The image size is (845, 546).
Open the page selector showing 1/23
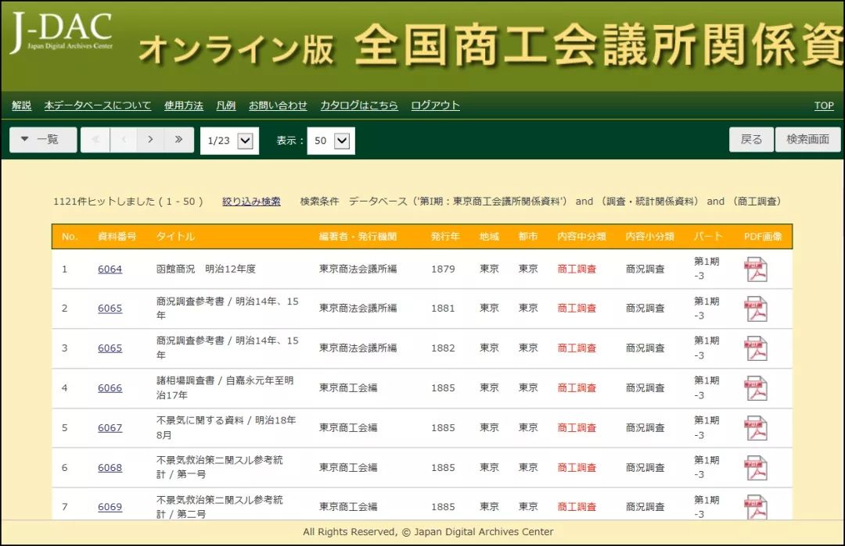[x=228, y=140]
